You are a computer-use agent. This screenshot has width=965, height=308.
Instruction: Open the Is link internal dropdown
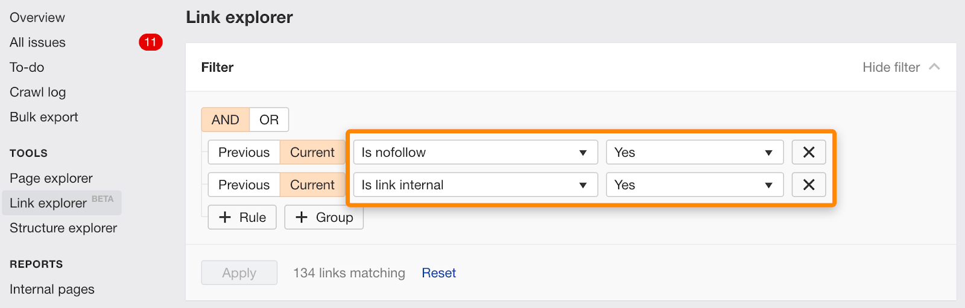(x=475, y=185)
